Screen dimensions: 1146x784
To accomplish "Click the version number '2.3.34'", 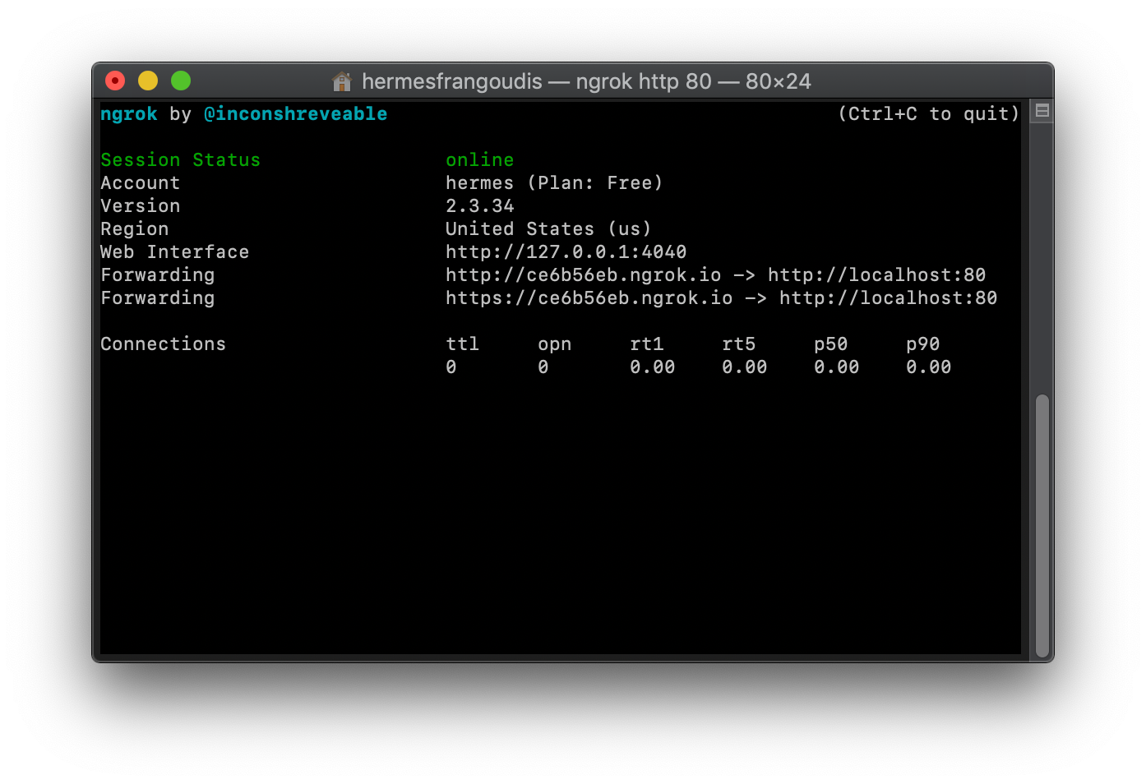I will pyautogui.click(x=480, y=206).
